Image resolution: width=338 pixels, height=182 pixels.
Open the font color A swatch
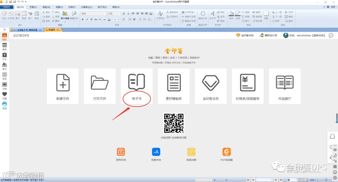coord(109,19)
